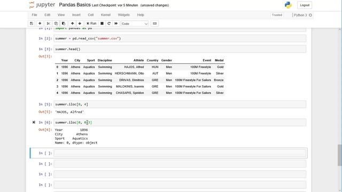Click the Gender column header
Image resolution: width=342 pixels, height=192 pixels.
(x=166, y=60)
